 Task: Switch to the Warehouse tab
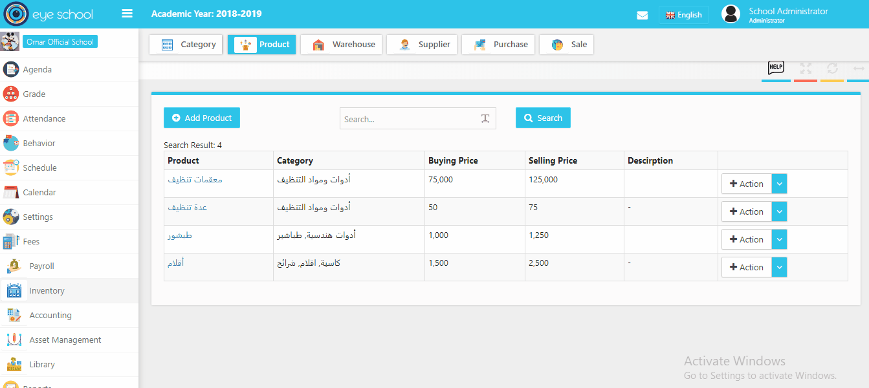[341, 45]
